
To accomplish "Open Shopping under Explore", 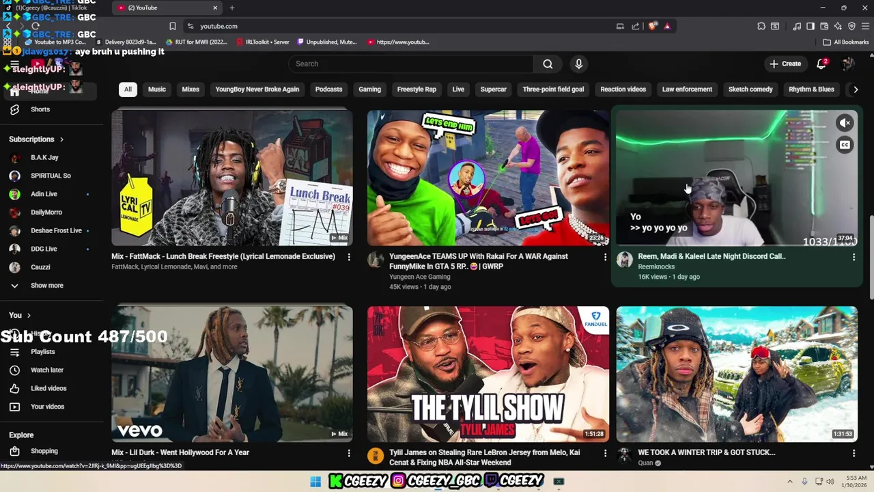I will [44, 451].
